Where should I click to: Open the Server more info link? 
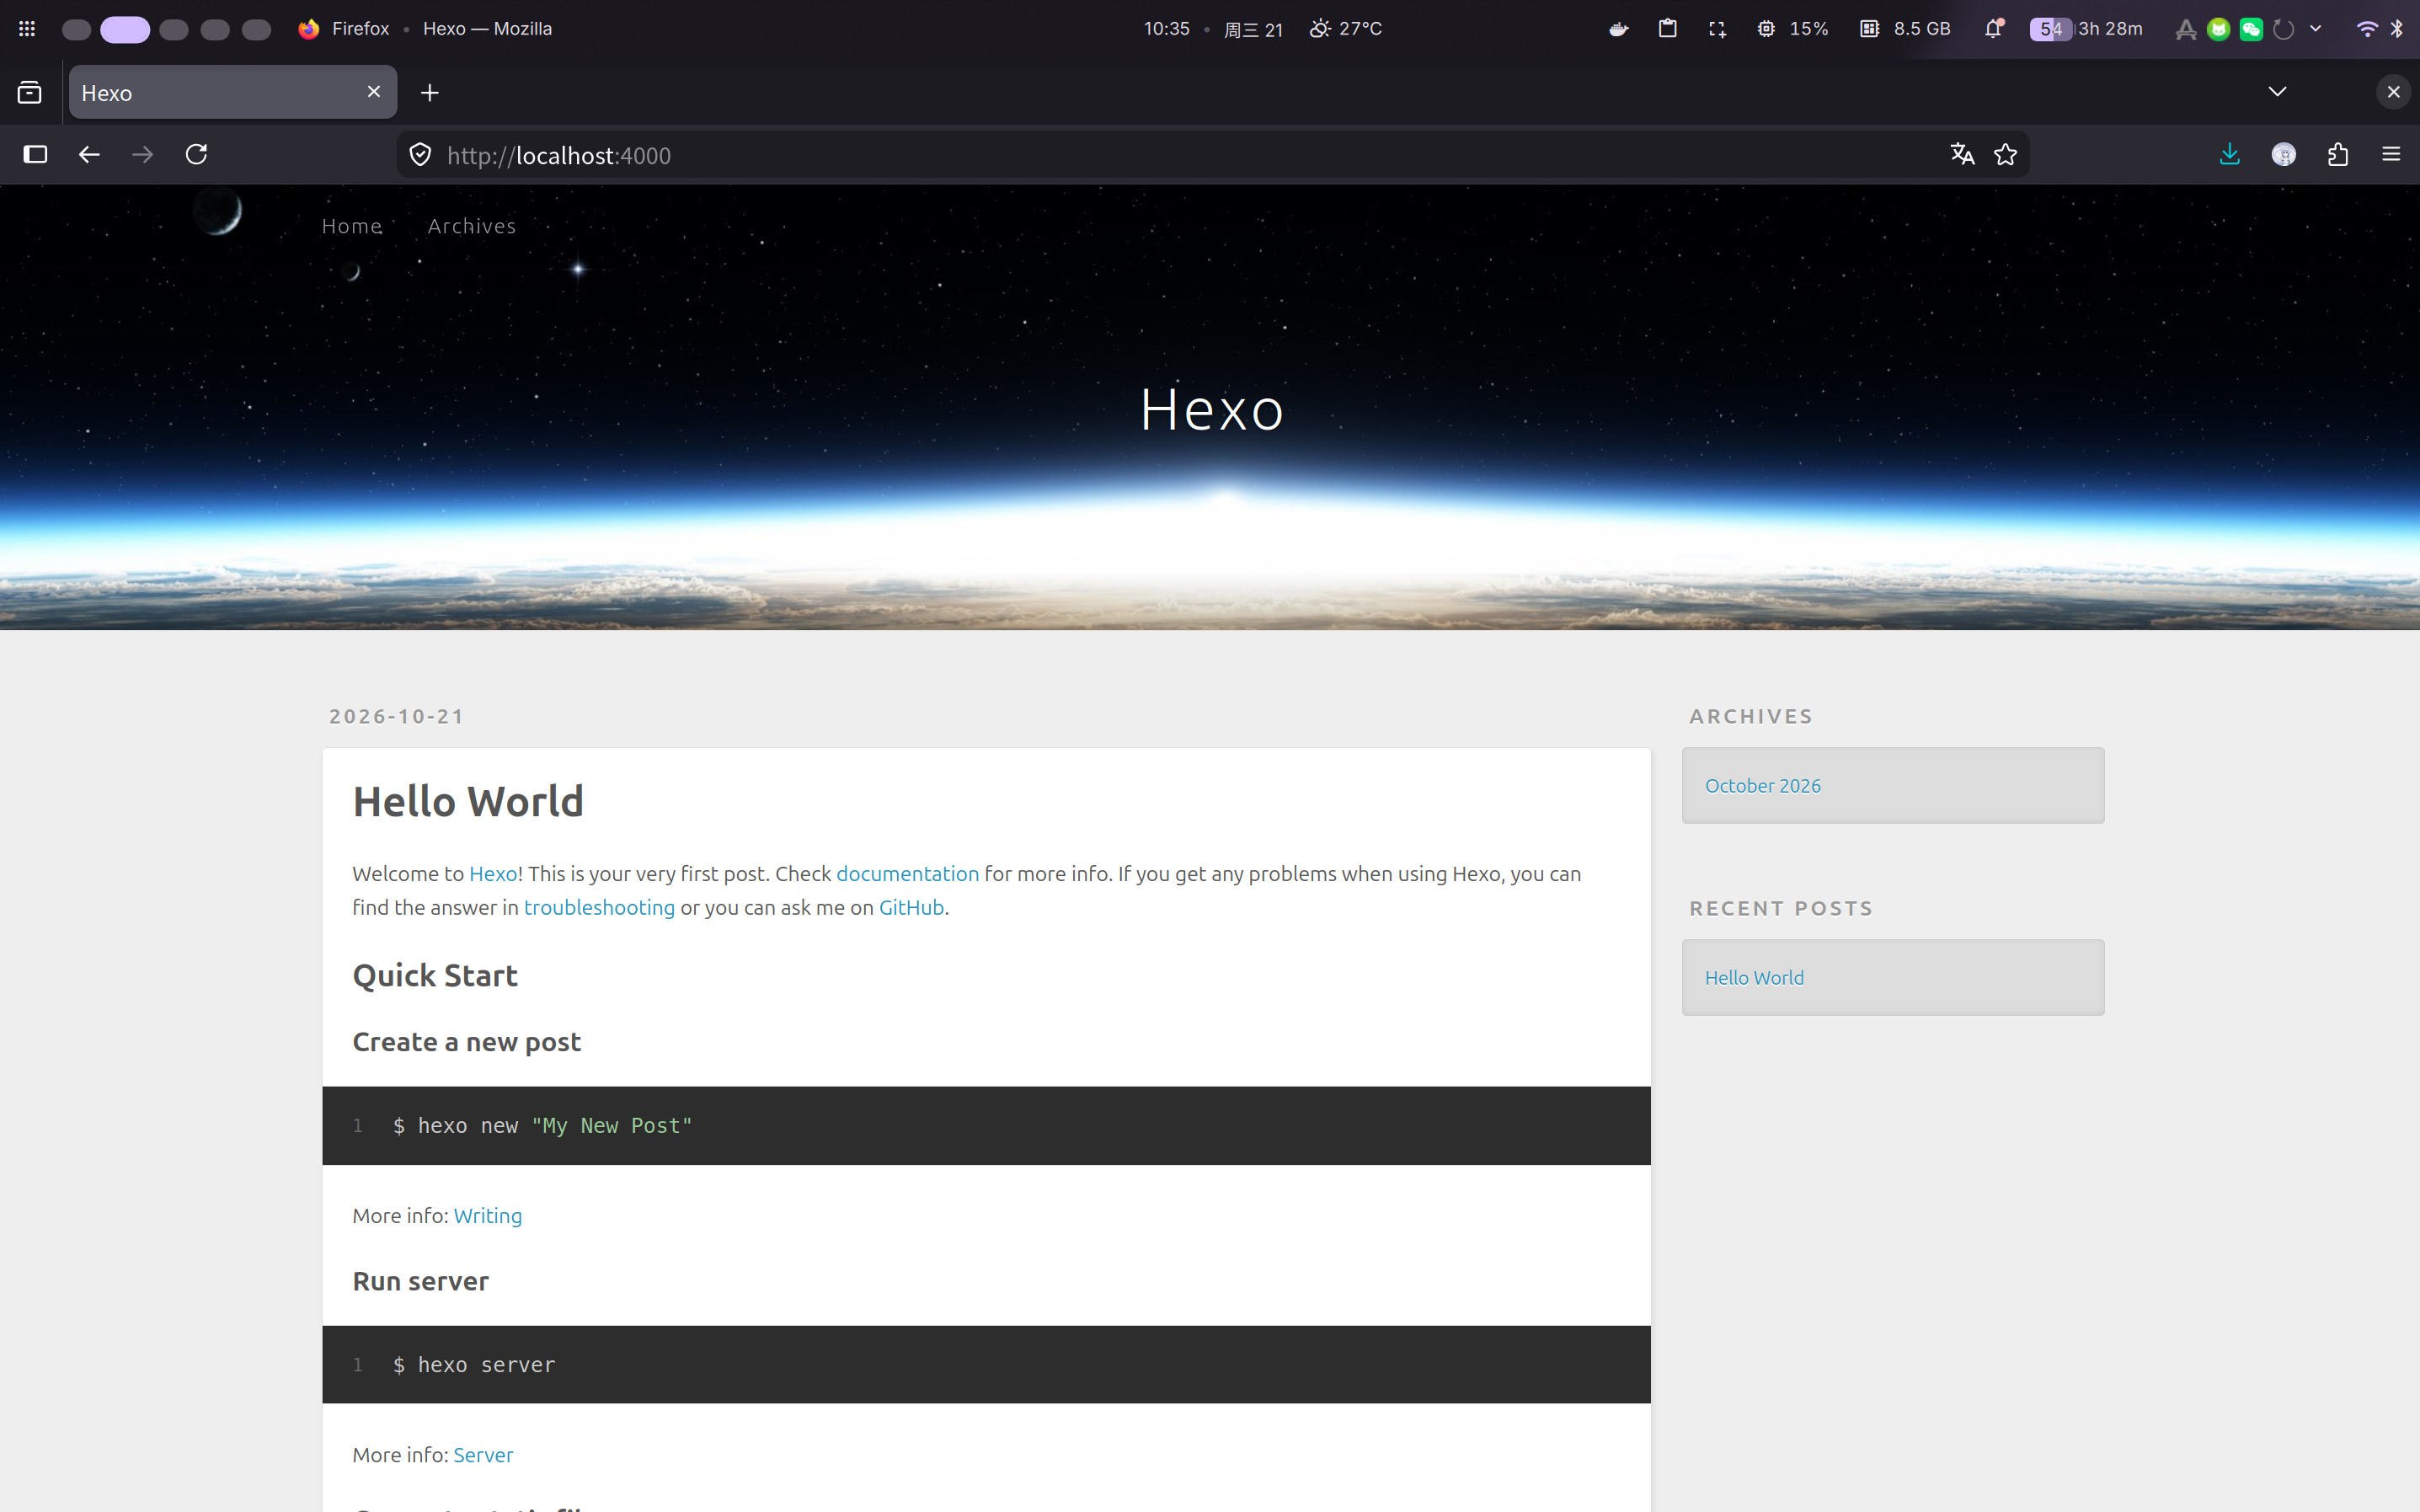tap(483, 1454)
